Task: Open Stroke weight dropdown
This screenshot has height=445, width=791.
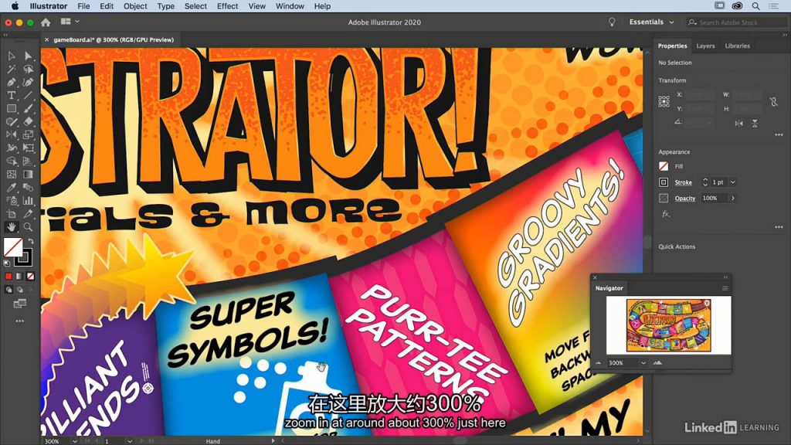Action: click(x=732, y=182)
